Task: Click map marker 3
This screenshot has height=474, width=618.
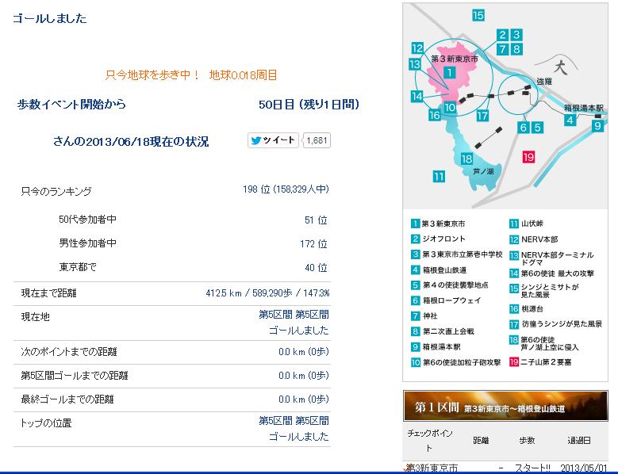Action: coord(516,35)
